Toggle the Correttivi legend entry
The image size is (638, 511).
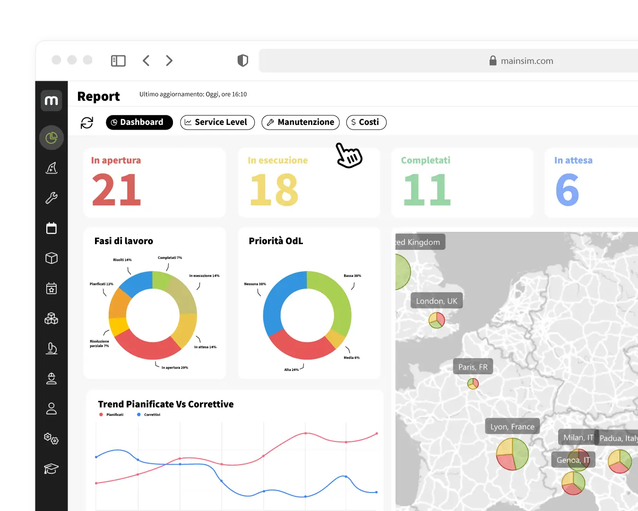[149, 414]
